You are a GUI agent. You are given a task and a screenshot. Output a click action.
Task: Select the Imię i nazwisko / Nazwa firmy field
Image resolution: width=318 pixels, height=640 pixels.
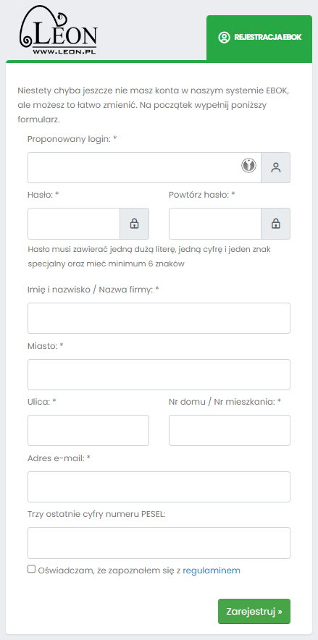pyautogui.click(x=159, y=319)
